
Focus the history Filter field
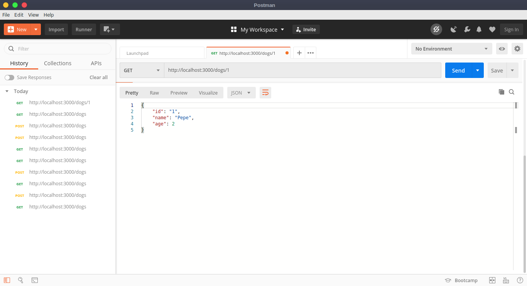pos(57,49)
